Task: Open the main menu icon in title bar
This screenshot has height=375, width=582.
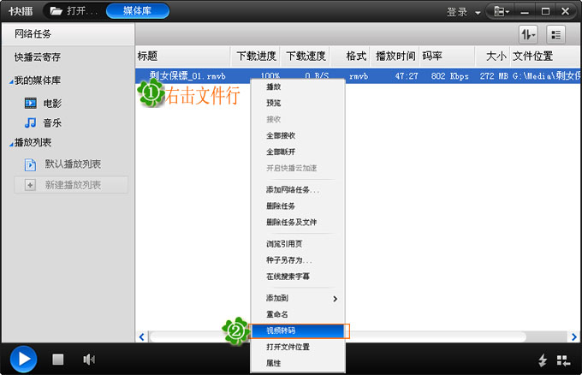Action: (x=501, y=11)
